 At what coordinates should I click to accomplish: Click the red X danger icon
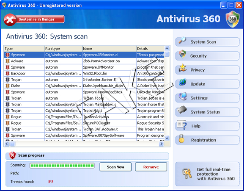[10, 19]
